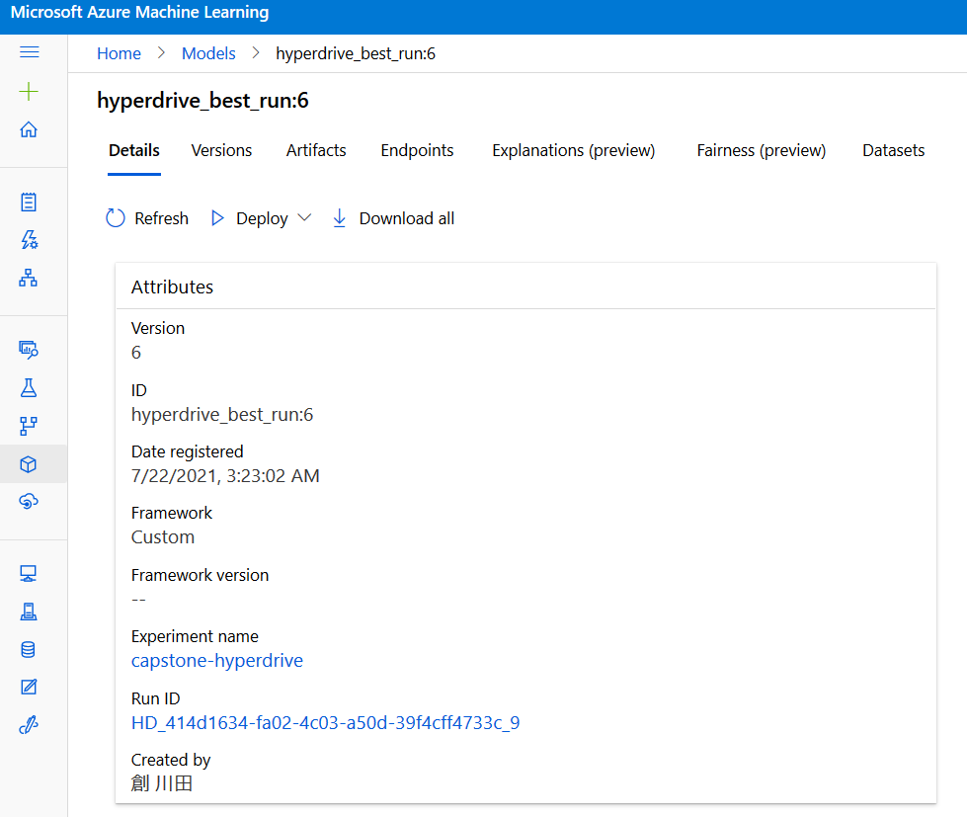Switch to the Details tab
The height and width of the screenshot is (817, 967).
point(133,150)
